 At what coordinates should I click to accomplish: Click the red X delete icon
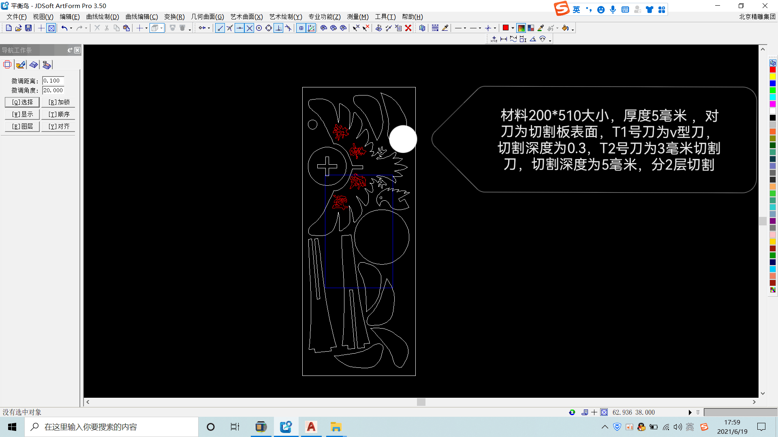(408, 28)
